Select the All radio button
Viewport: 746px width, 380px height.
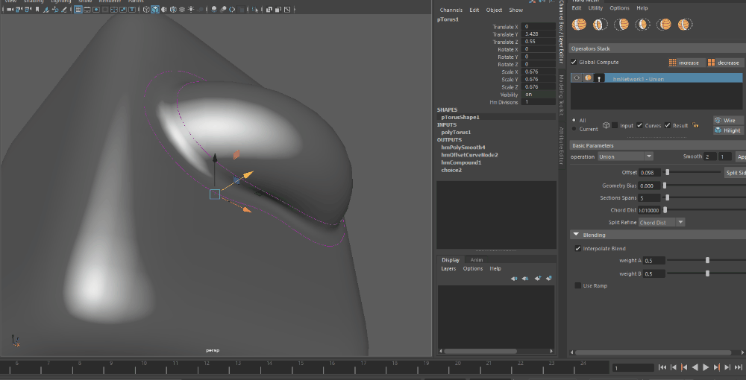[x=574, y=120]
